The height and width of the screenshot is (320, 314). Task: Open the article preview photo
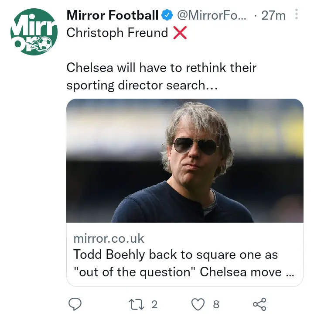click(x=185, y=161)
